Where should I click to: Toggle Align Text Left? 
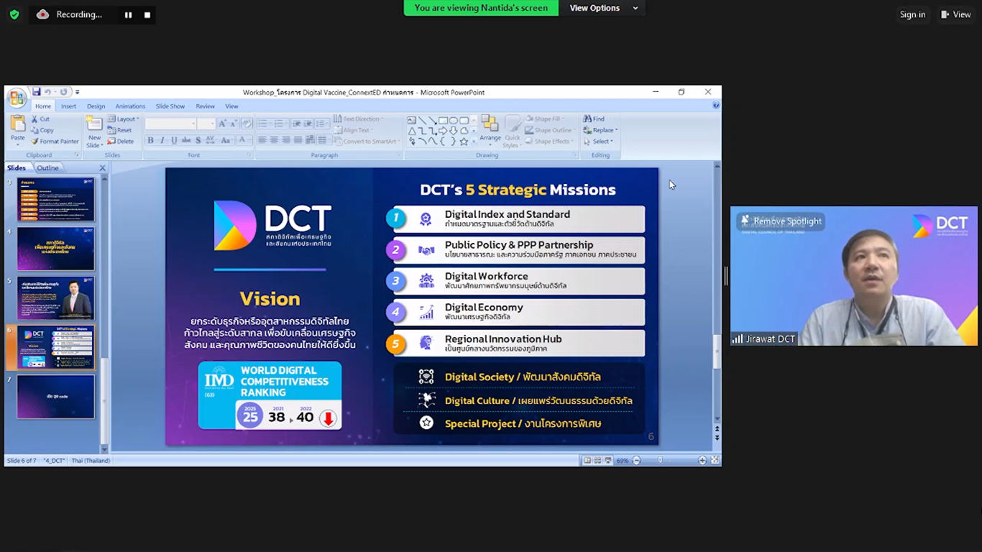point(262,140)
